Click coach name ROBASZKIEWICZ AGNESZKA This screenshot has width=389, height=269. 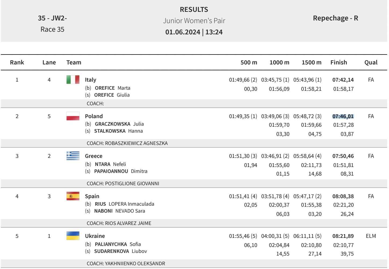click(136, 143)
